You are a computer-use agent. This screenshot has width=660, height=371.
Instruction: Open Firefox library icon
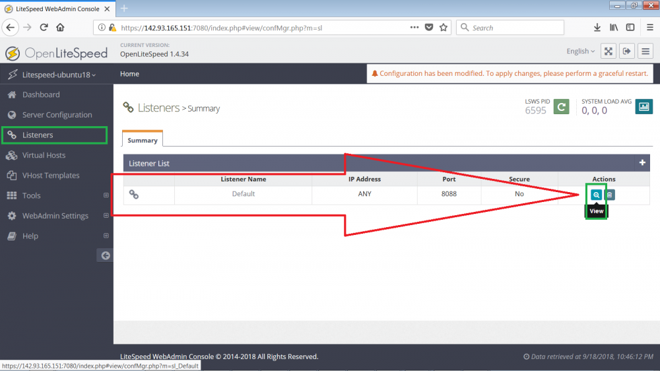614,27
